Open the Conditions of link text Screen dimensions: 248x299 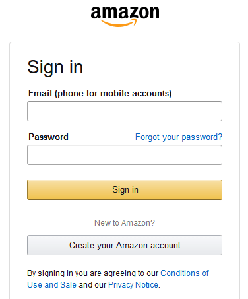click(185, 273)
